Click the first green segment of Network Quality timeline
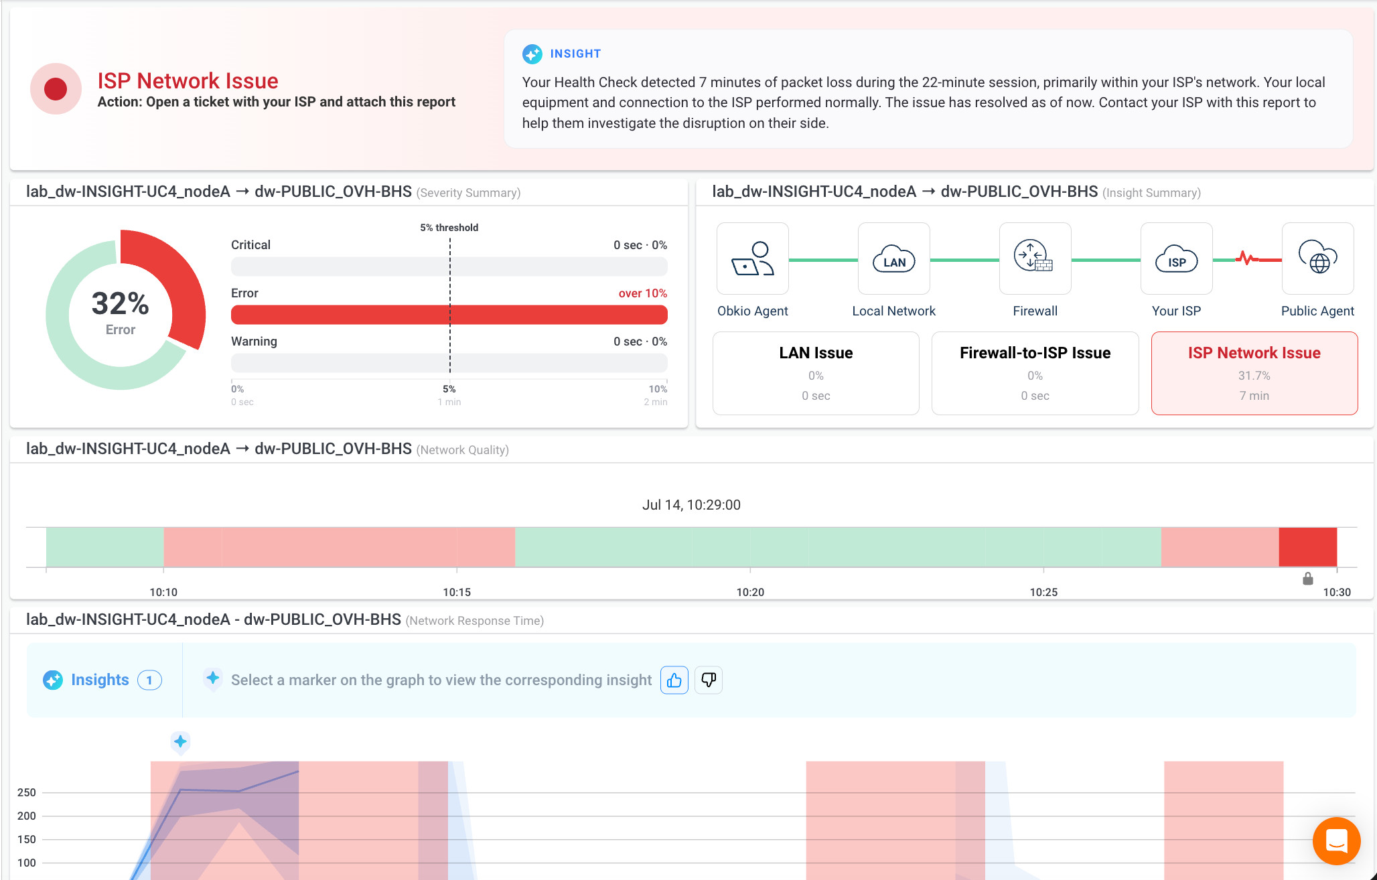The image size is (1377, 880). (105, 547)
